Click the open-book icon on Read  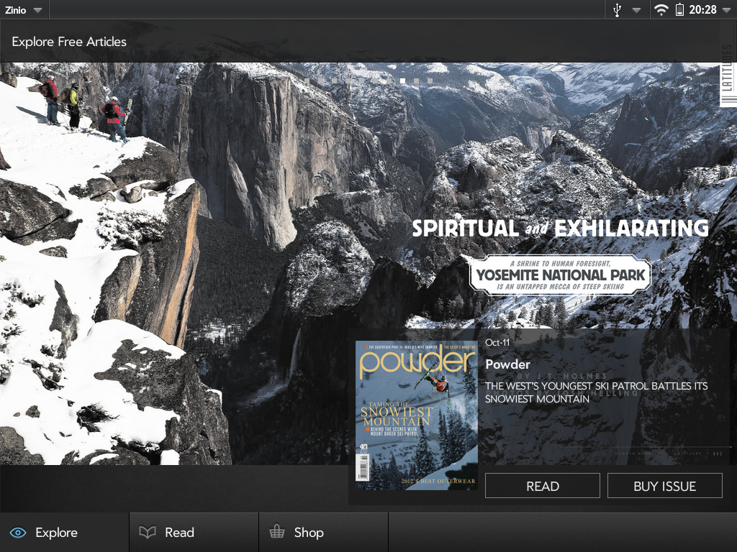148,533
